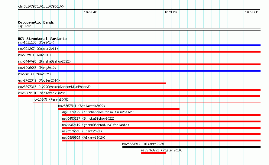Click the 107984k ruler position
Image resolution: width=269 pixels, height=165 pixels.
(x=90, y=12)
